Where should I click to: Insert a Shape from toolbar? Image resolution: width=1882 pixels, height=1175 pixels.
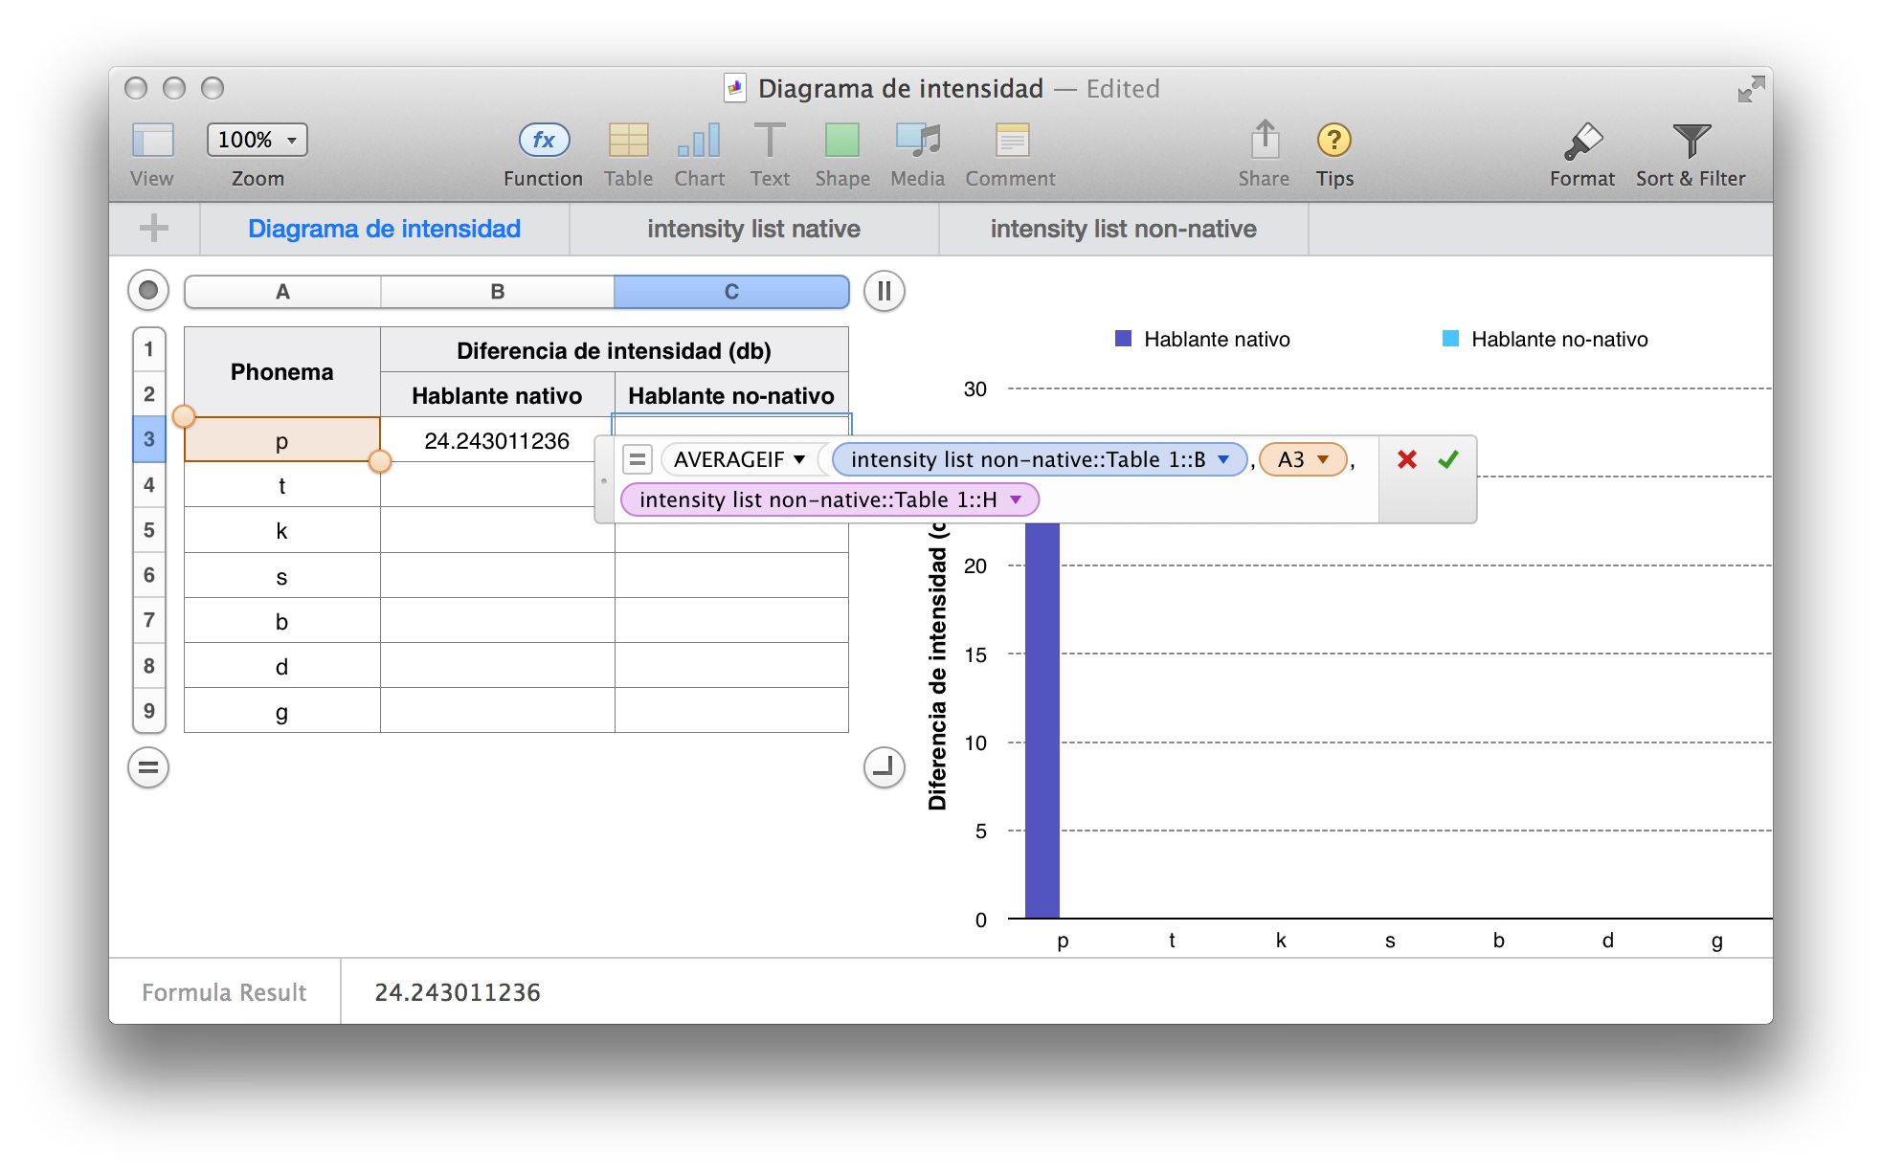pos(841,141)
